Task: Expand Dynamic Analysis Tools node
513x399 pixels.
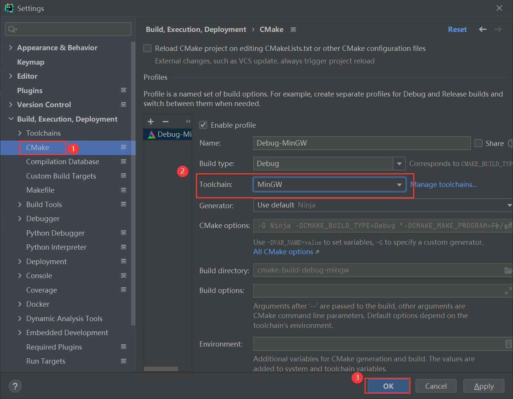Action: [20, 318]
